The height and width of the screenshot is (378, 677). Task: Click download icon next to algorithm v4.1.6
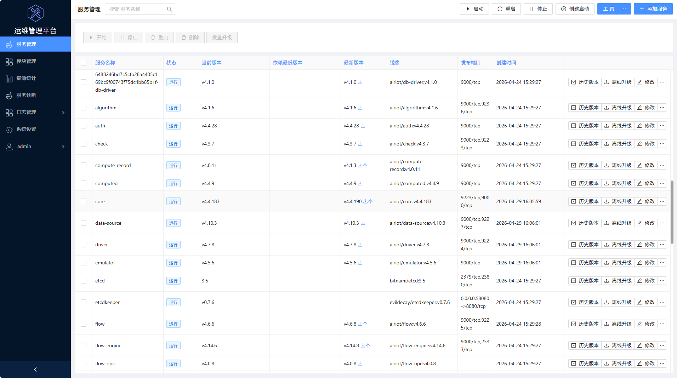tap(360, 108)
